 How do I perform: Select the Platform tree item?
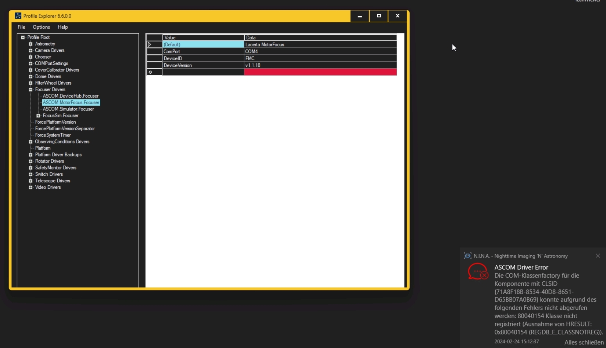[43, 148]
